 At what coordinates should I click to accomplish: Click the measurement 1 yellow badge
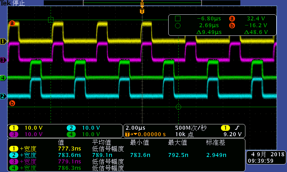(14, 149)
